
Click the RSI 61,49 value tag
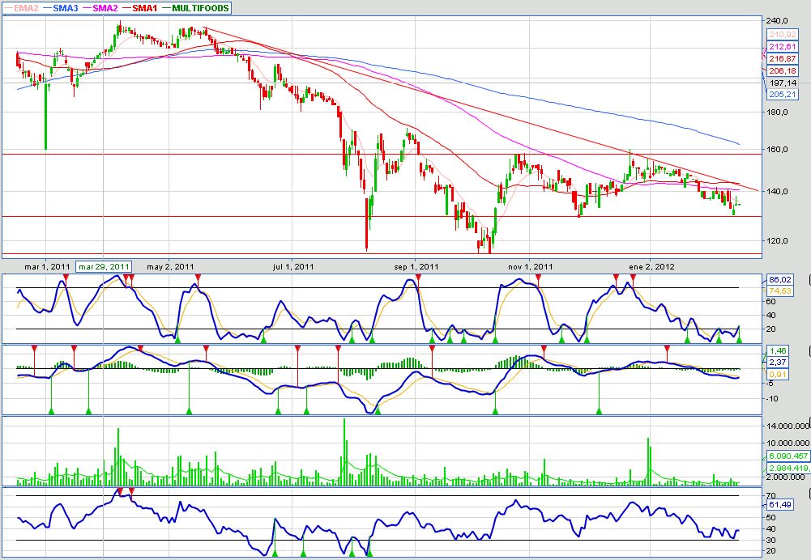(x=779, y=505)
